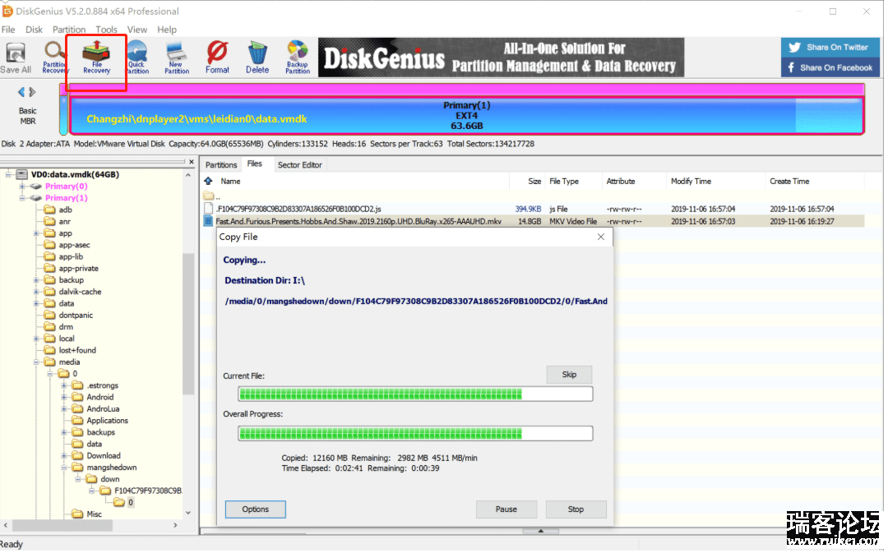The width and height of the screenshot is (888, 553).
Task: Expand the Android folder node
Action: (64, 398)
